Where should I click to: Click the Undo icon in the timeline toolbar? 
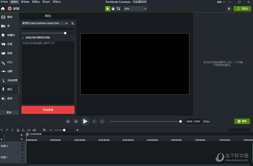(x=2, y=130)
